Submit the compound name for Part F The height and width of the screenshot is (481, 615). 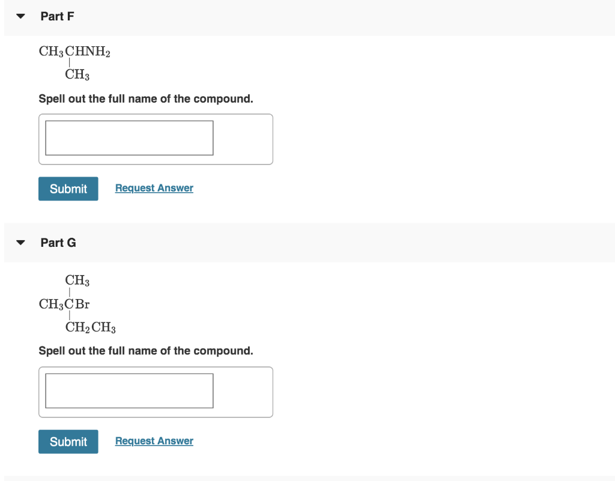click(68, 189)
